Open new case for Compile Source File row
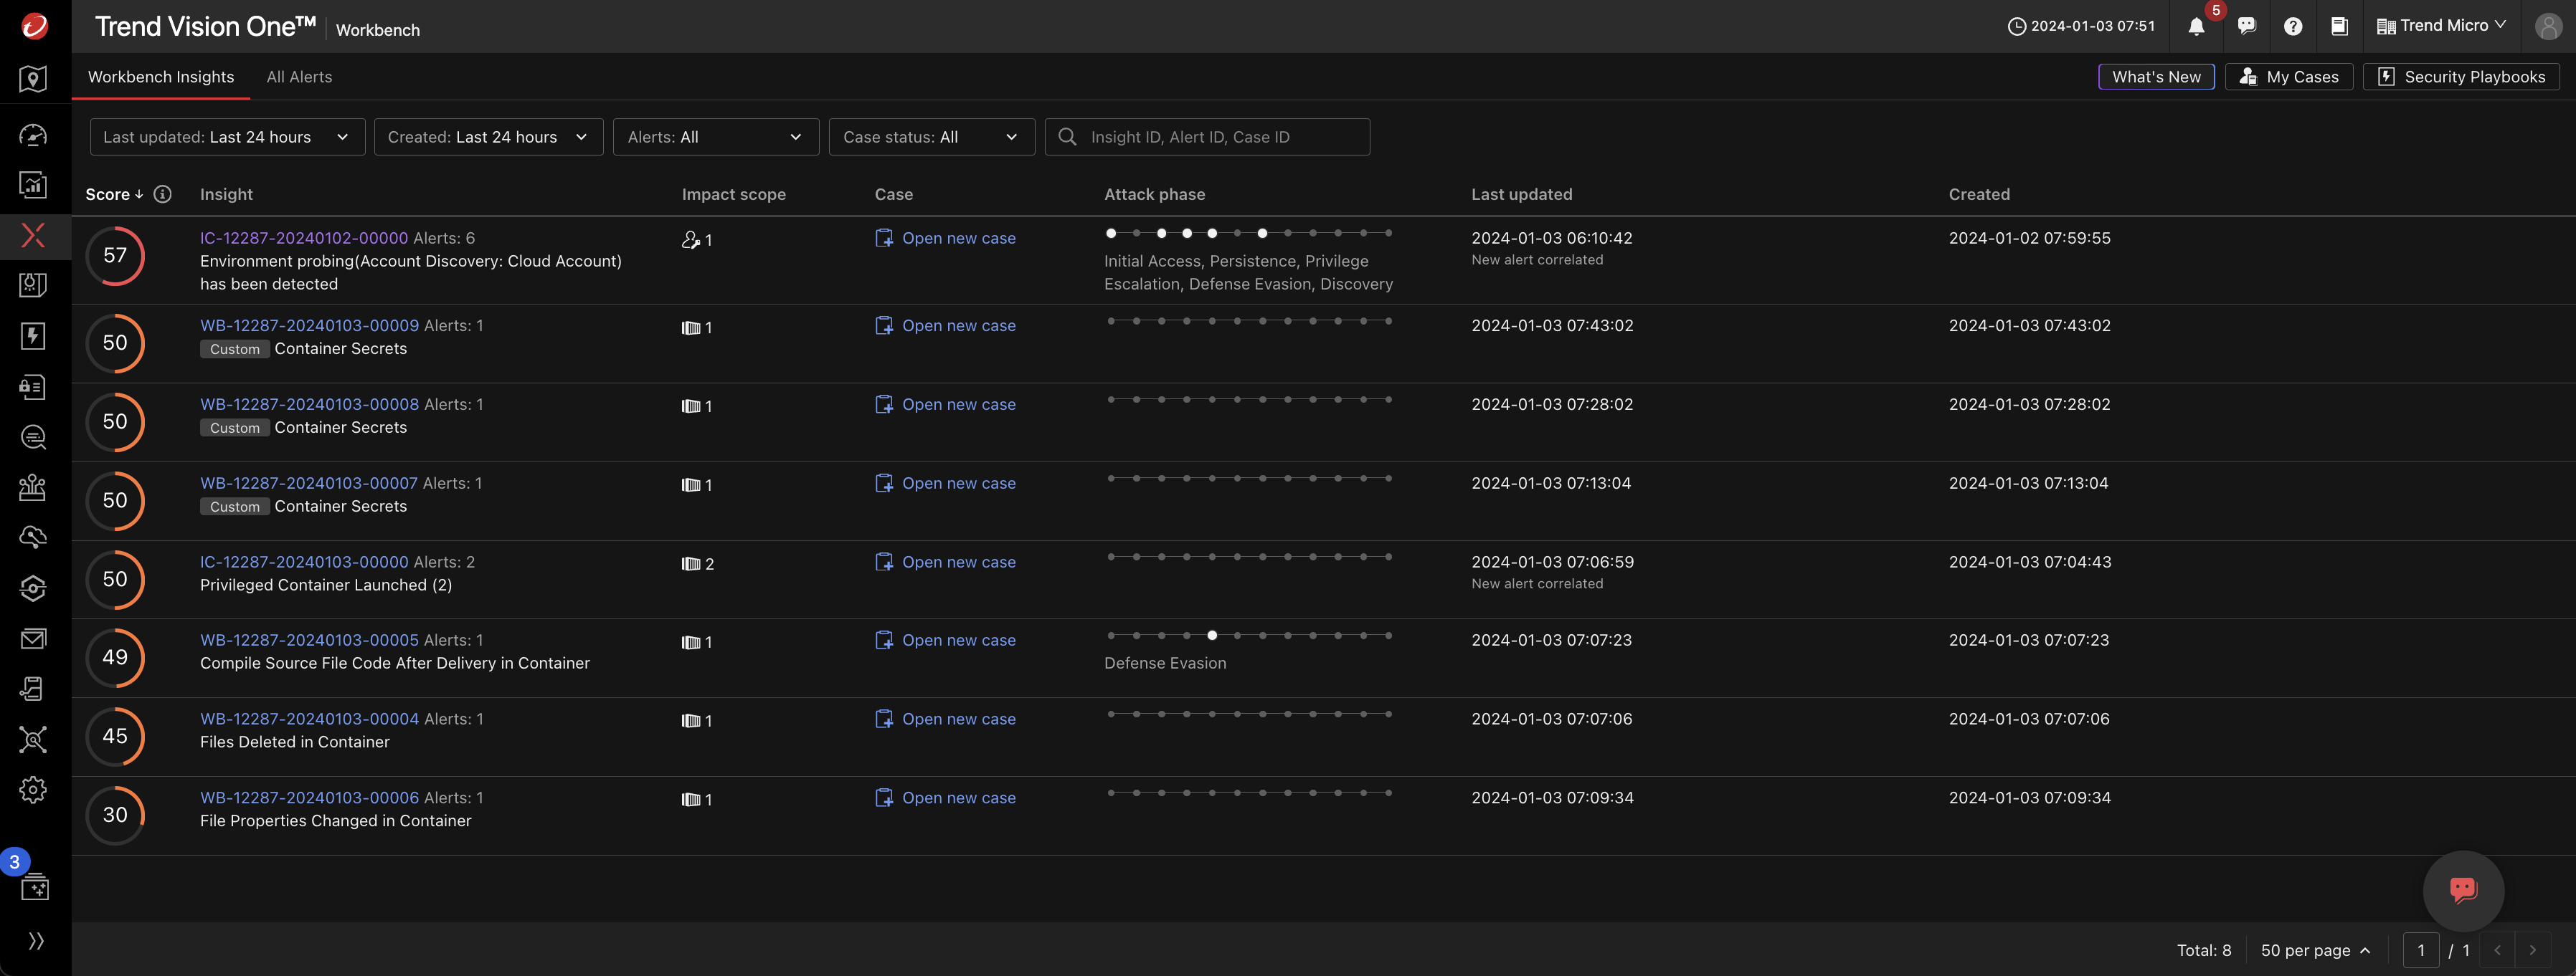 point(946,641)
